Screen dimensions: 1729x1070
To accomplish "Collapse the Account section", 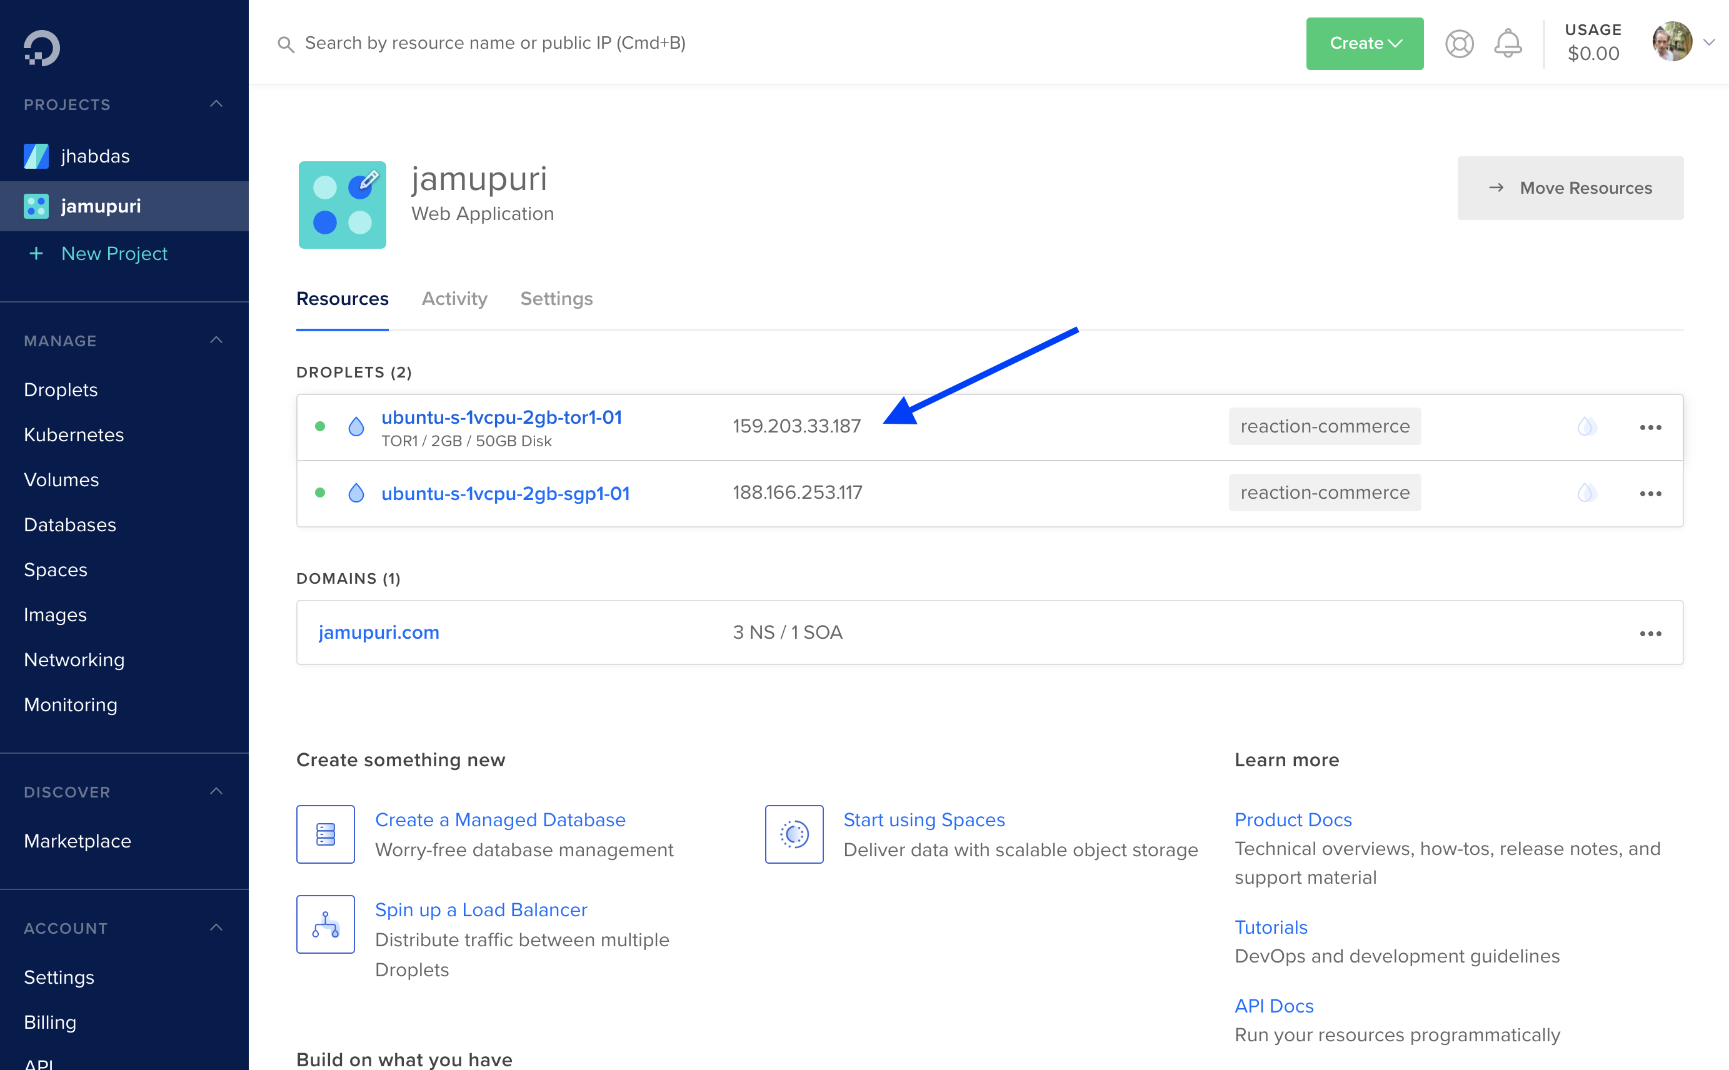I will click(x=216, y=927).
